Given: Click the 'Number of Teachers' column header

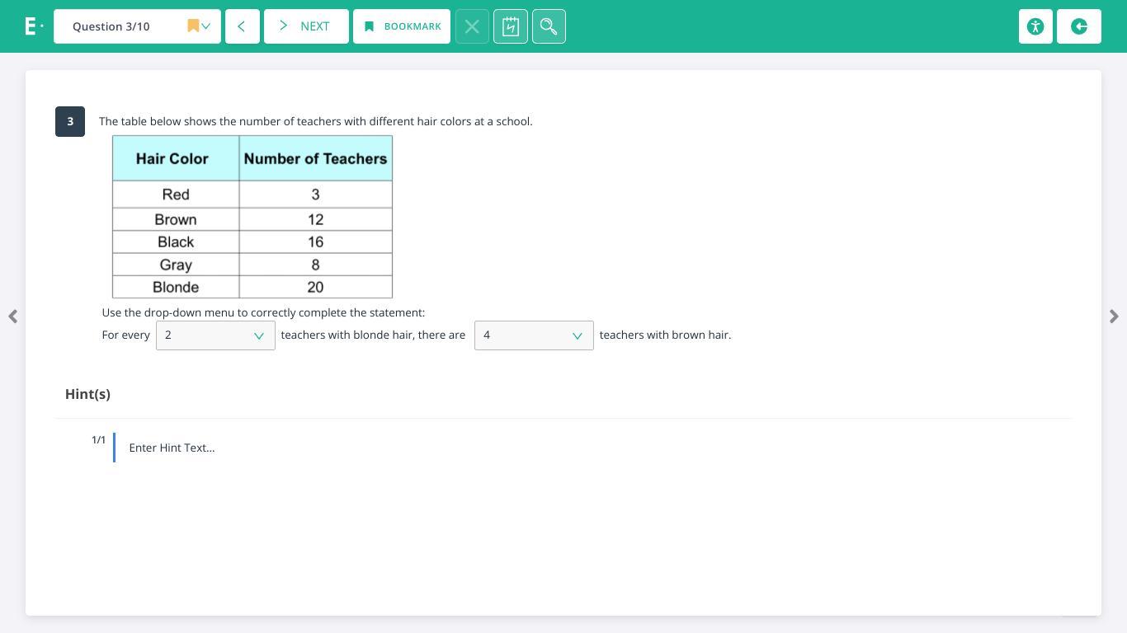Looking at the screenshot, I should (x=315, y=158).
